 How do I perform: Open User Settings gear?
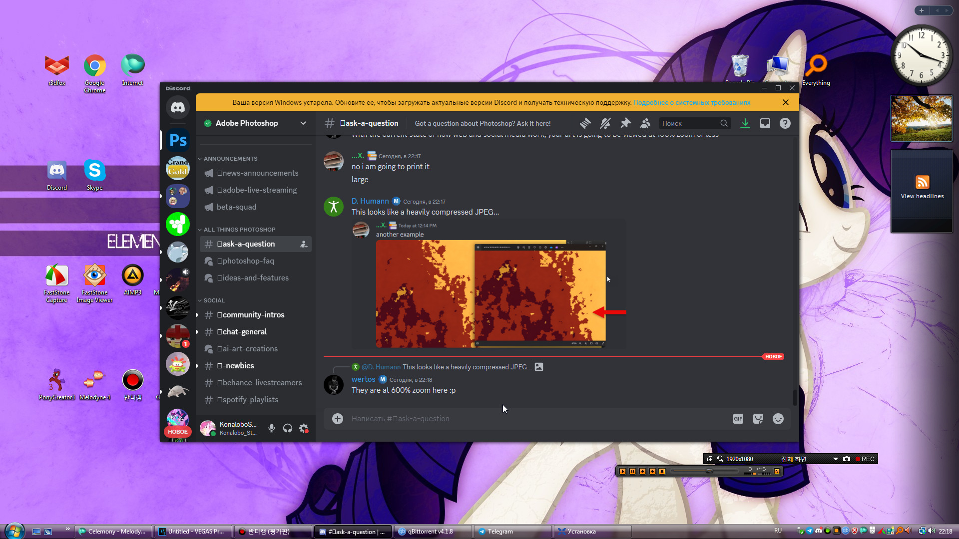tap(304, 428)
